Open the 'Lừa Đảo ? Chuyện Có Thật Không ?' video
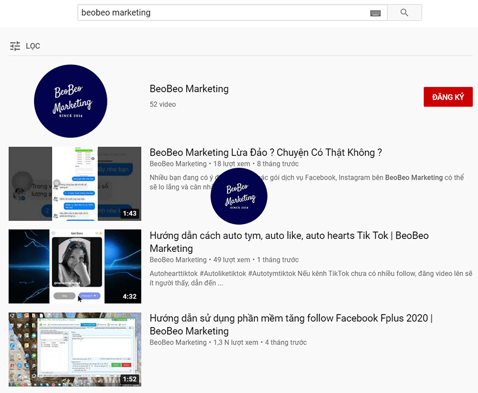Image resolution: width=478 pixels, height=393 pixels. pyautogui.click(x=265, y=152)
